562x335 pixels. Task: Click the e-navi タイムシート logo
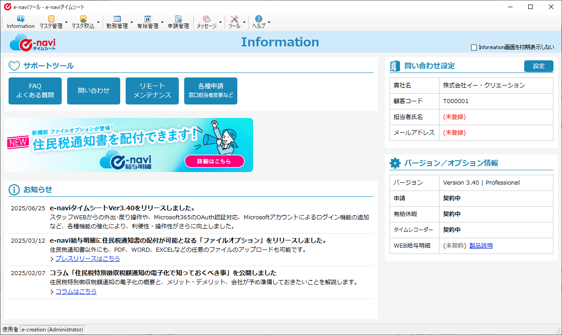coord(33,42)
